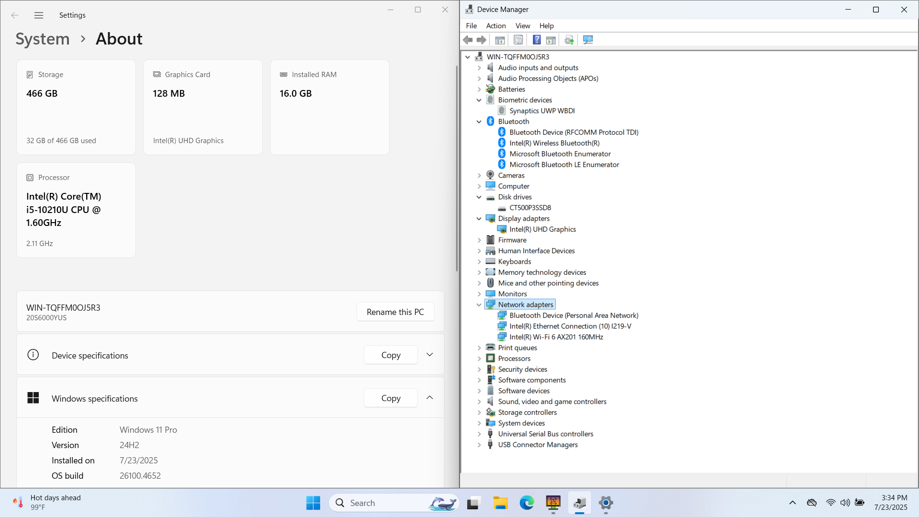The height and width of the screenshot is (517, 919).
Task: Expand the Processors node
Action: [479, 359]
